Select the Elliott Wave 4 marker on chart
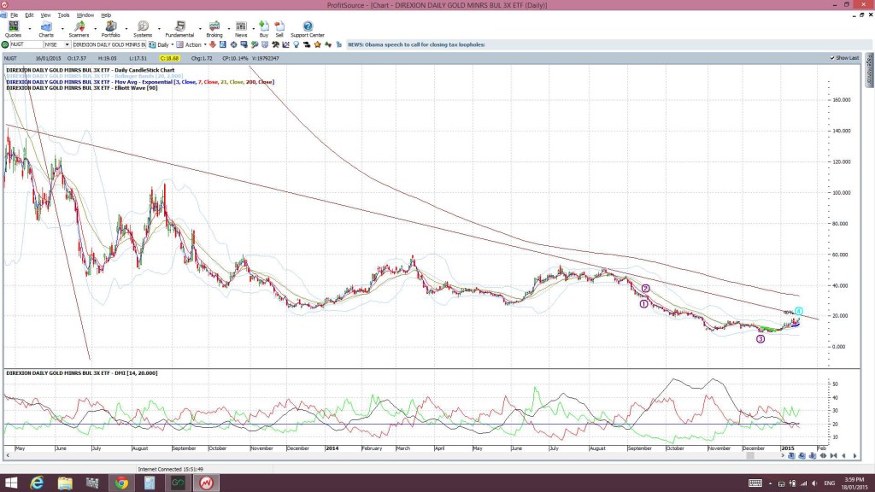Screen dimensions: 875x492 pos(799,311)
